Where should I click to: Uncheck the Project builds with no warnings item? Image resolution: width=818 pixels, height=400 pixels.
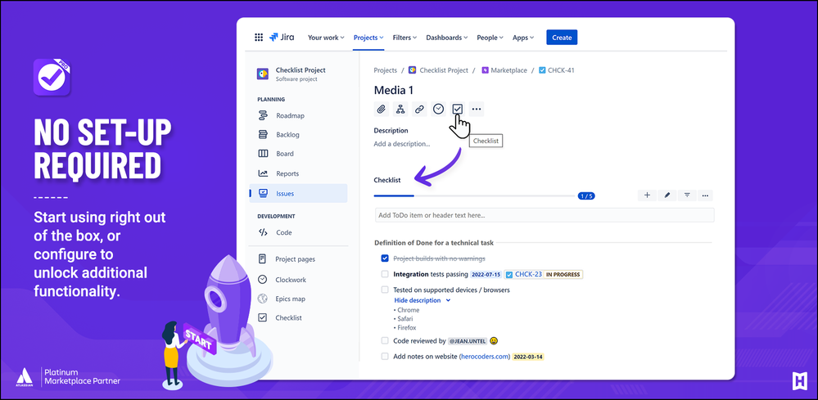[x=385, y=258]
